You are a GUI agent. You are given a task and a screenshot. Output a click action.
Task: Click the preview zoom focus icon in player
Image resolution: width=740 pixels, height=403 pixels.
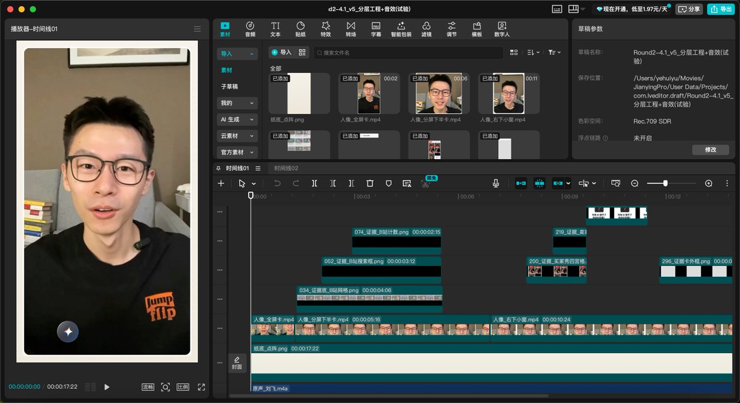(x=165, y=387)
